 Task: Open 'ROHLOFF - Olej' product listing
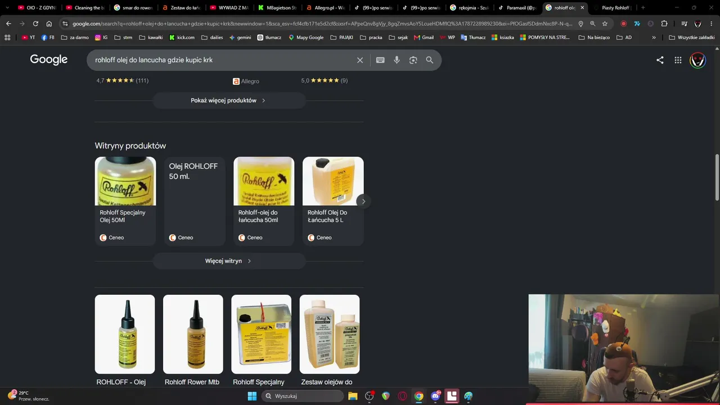pos(125,340)
